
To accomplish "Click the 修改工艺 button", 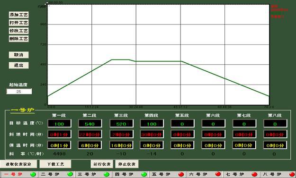I will tap(18, 31).
